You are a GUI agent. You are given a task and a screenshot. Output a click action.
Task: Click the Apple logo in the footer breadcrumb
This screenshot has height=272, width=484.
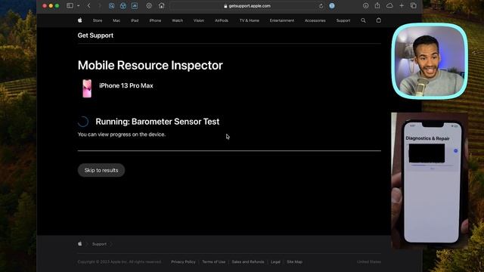80,244
